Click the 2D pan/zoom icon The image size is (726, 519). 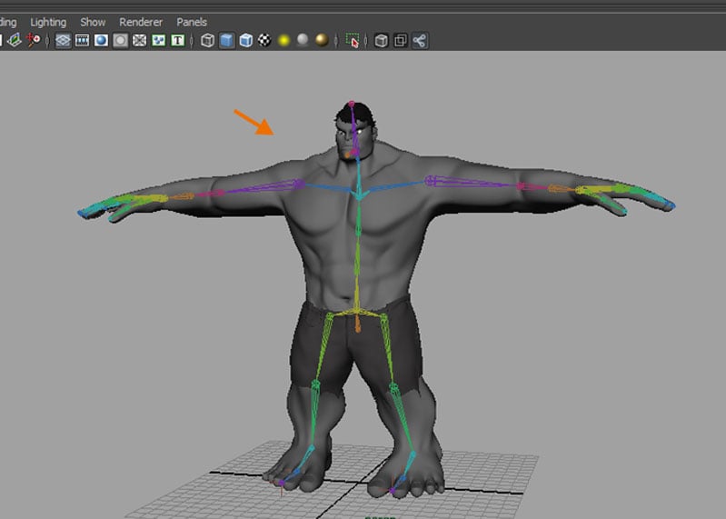pyautogui.click(x=34, y=40)
